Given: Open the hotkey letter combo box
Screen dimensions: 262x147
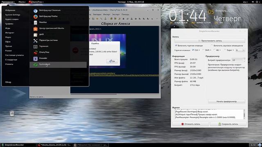Looking at the screenshot, I should pyautogui.click(x=240, y=50).
